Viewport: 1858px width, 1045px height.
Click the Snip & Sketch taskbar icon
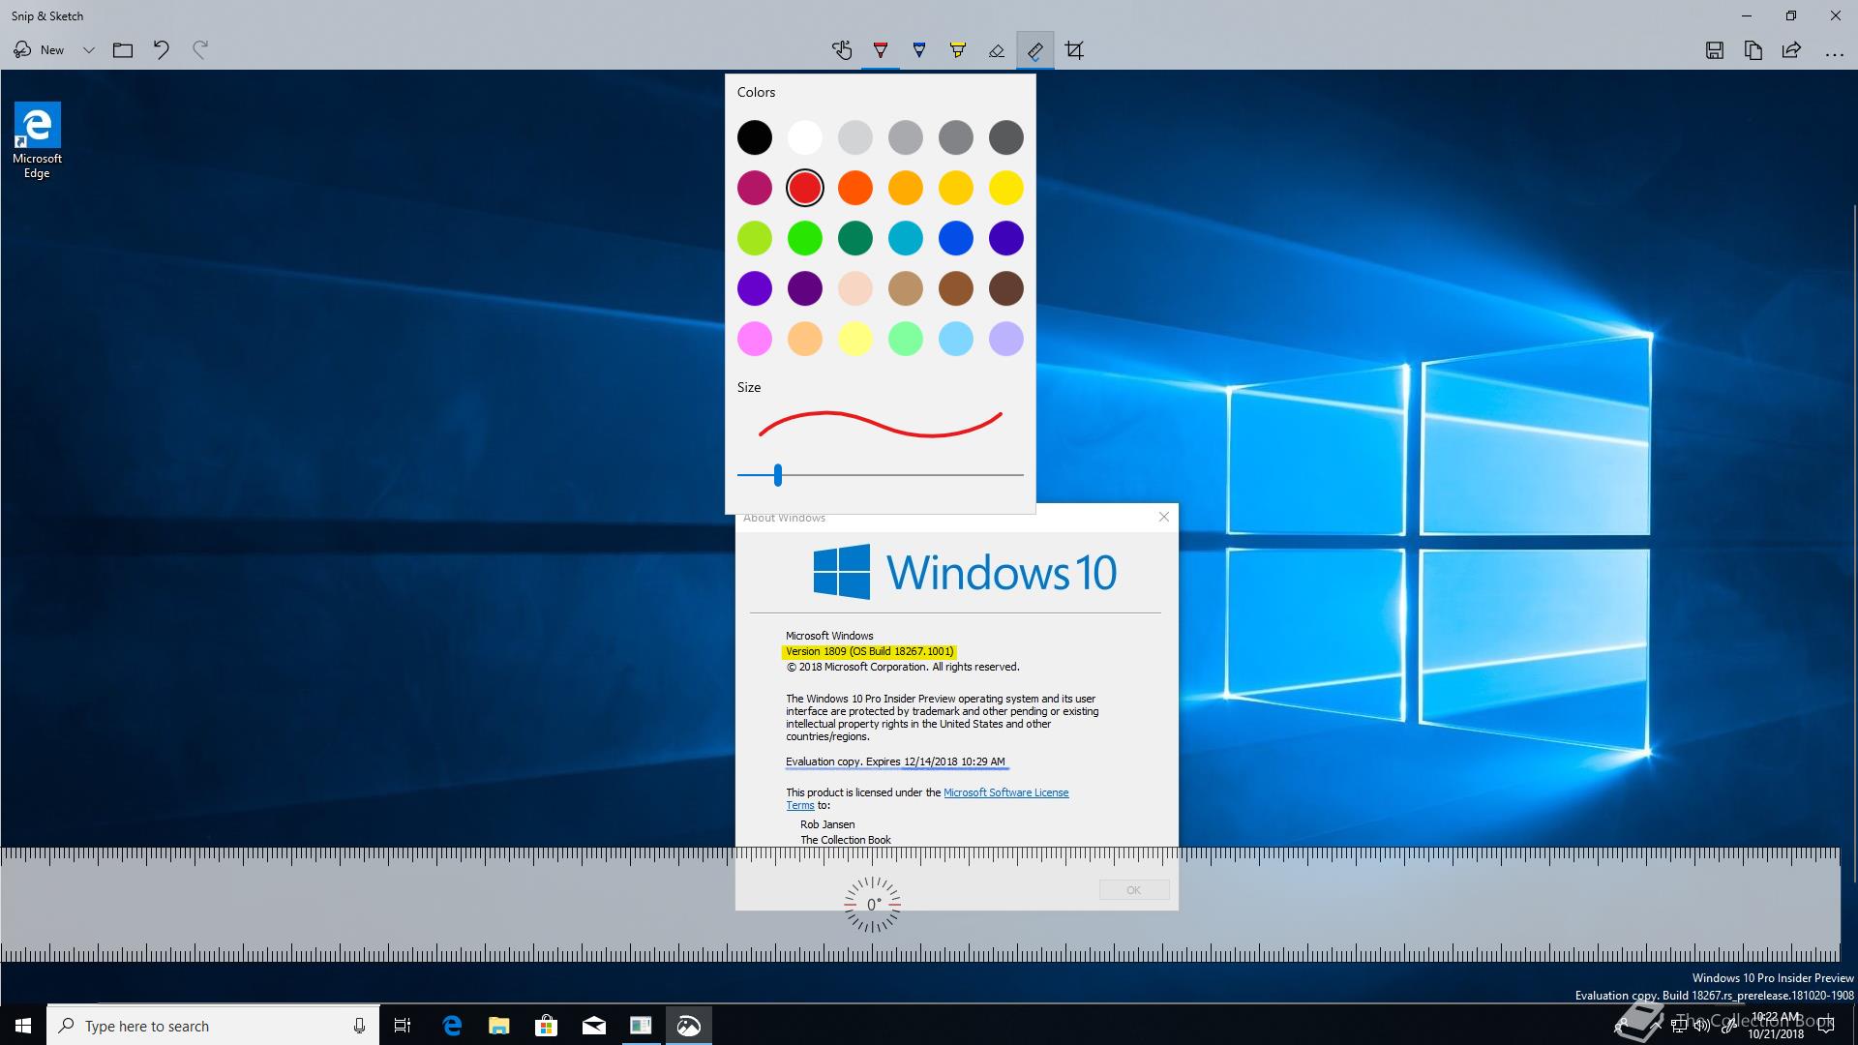point(689,1026)
